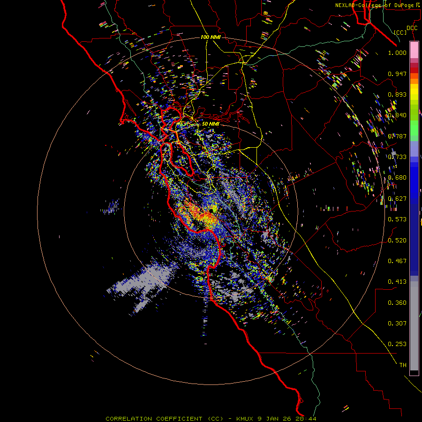Click the 50 NMI range ring label

(211, 124)
